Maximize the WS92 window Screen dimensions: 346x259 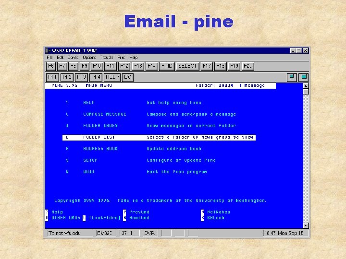299,51
